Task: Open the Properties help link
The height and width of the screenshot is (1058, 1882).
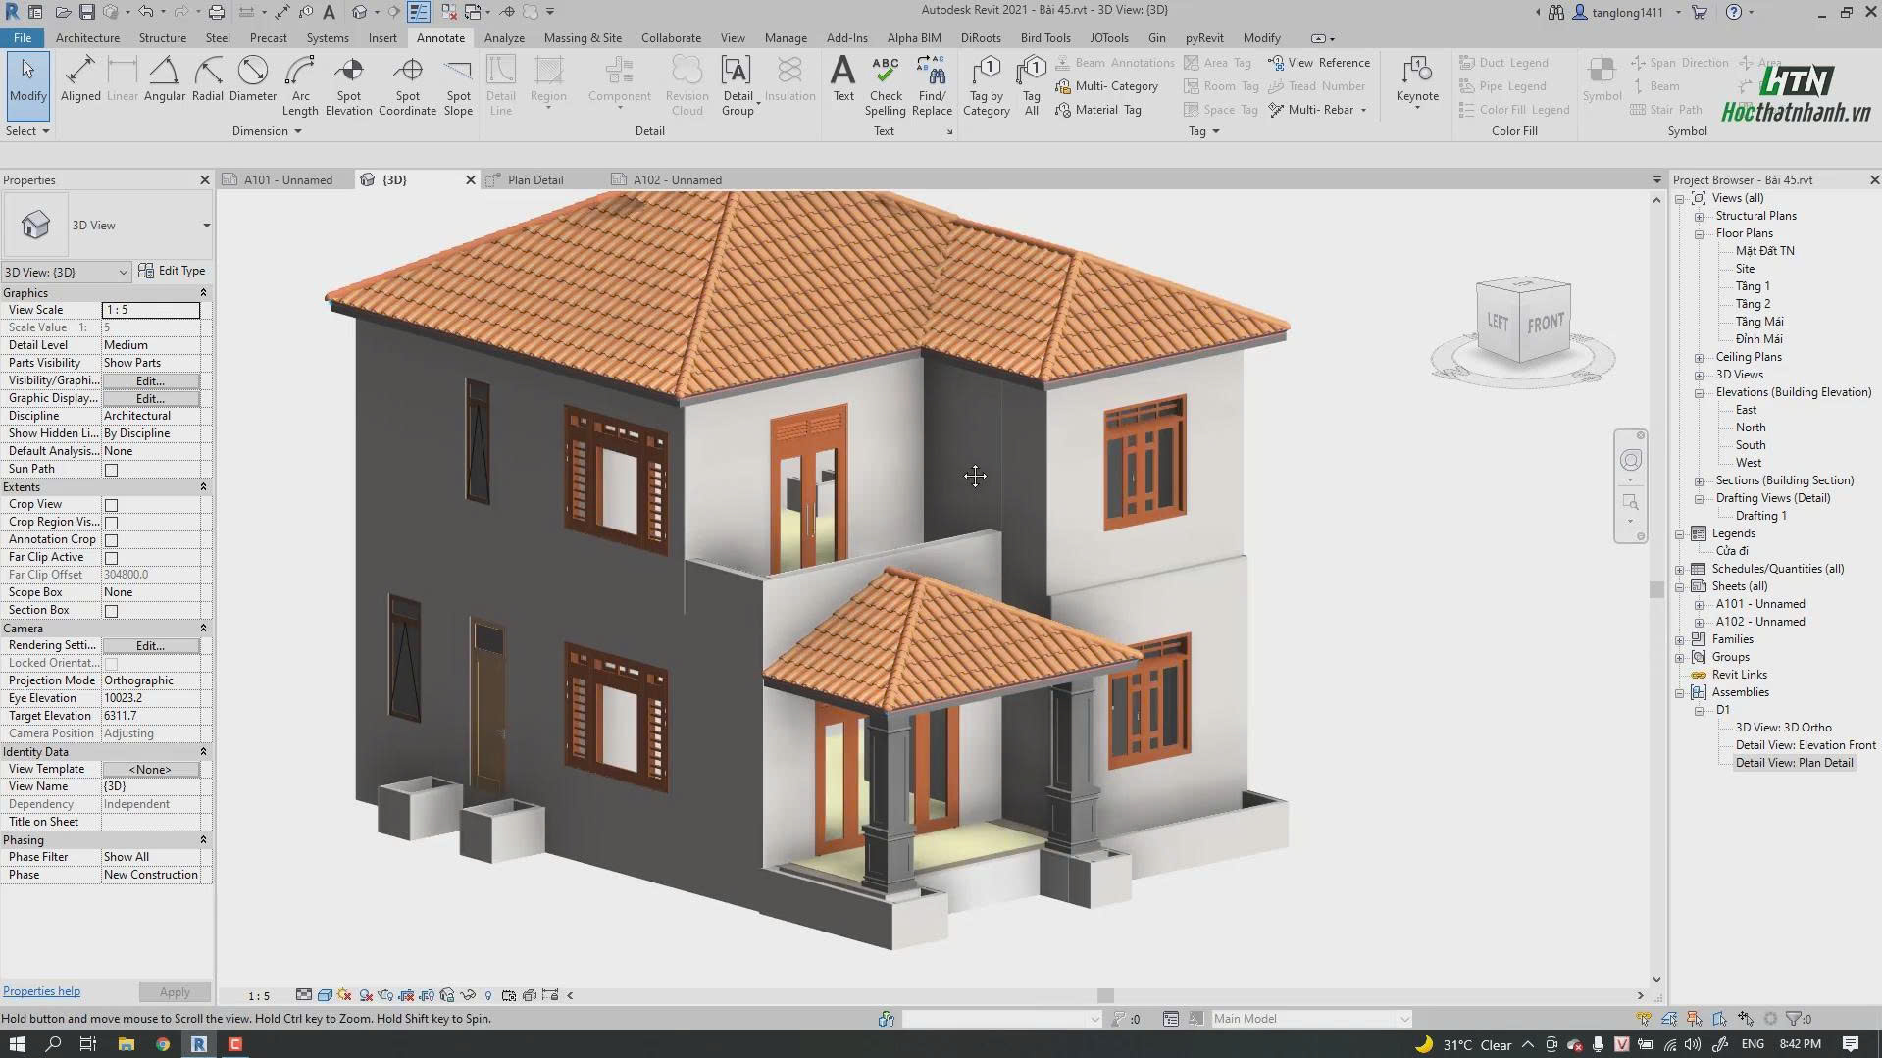Action: click(41, 991)
